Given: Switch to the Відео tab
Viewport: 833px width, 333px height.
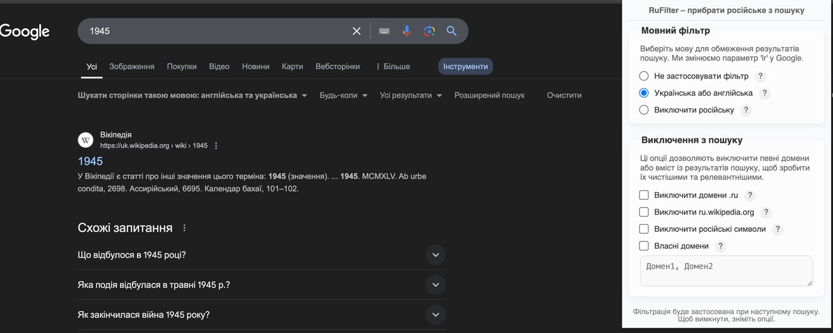Looking at the screenshot, I should click(x=219, y=67).
